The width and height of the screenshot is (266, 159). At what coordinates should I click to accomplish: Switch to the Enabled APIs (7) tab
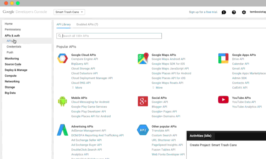(87, 24)
